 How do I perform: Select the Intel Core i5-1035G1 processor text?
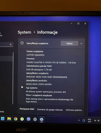pos(51,63)
